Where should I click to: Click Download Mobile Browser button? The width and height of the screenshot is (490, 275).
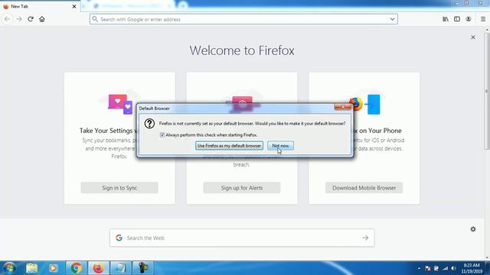[364, 188]
